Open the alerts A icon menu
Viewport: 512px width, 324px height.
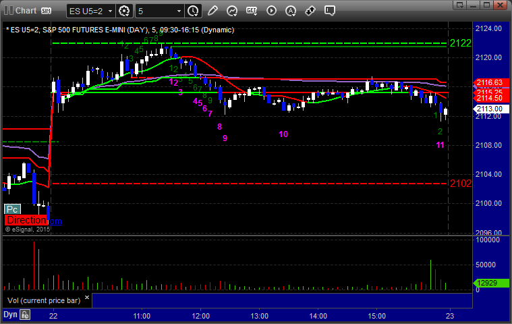click(x=291, y=11)
